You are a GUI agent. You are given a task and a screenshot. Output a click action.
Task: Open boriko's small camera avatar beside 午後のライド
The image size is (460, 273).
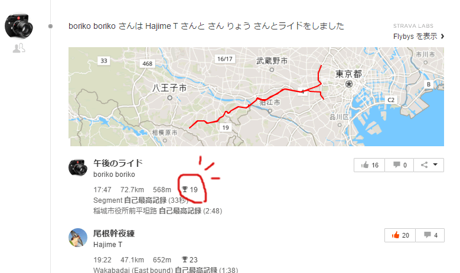click(78, 167)
